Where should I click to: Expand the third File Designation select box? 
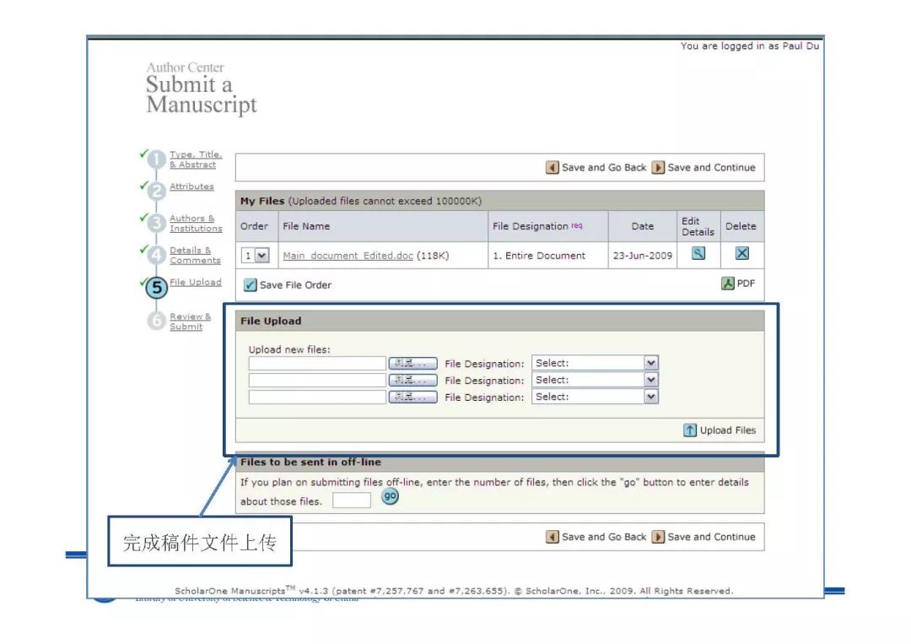(595, 397)
